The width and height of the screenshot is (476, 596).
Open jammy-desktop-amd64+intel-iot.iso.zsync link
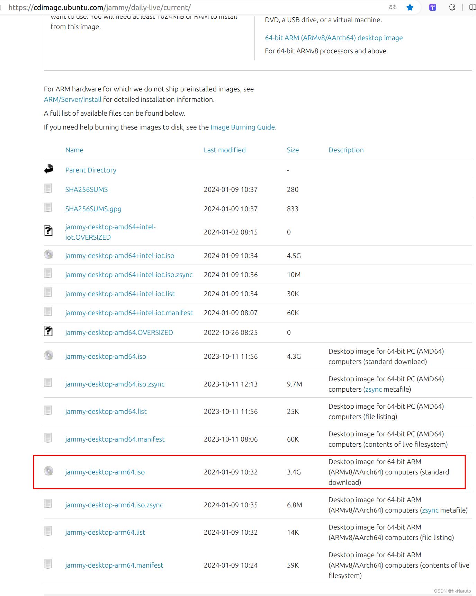(x=129, y=275)
